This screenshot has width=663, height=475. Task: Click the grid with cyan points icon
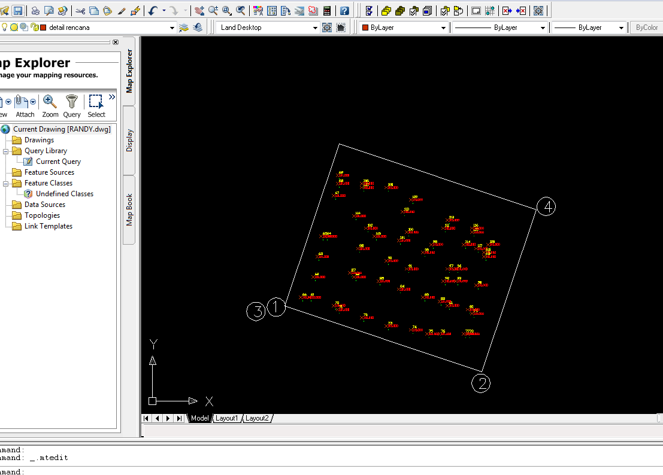tap(490, 11)
